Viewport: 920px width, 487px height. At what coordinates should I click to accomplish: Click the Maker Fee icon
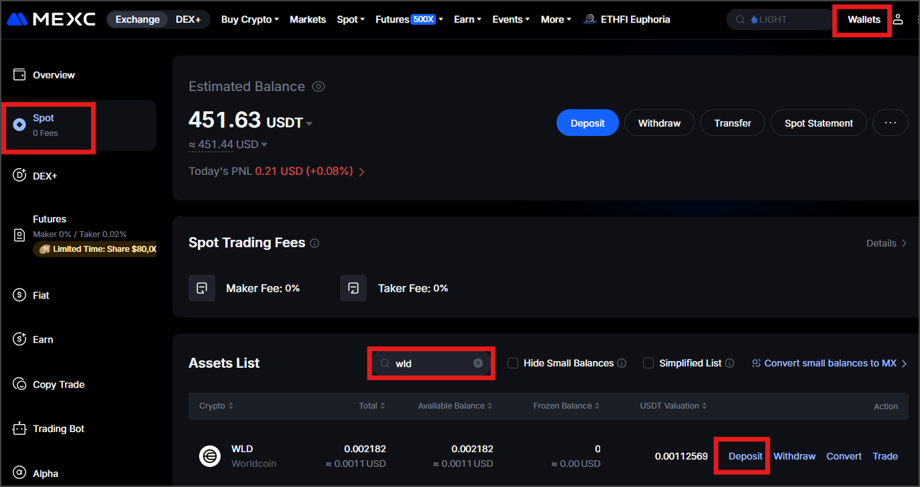point(202,288)
